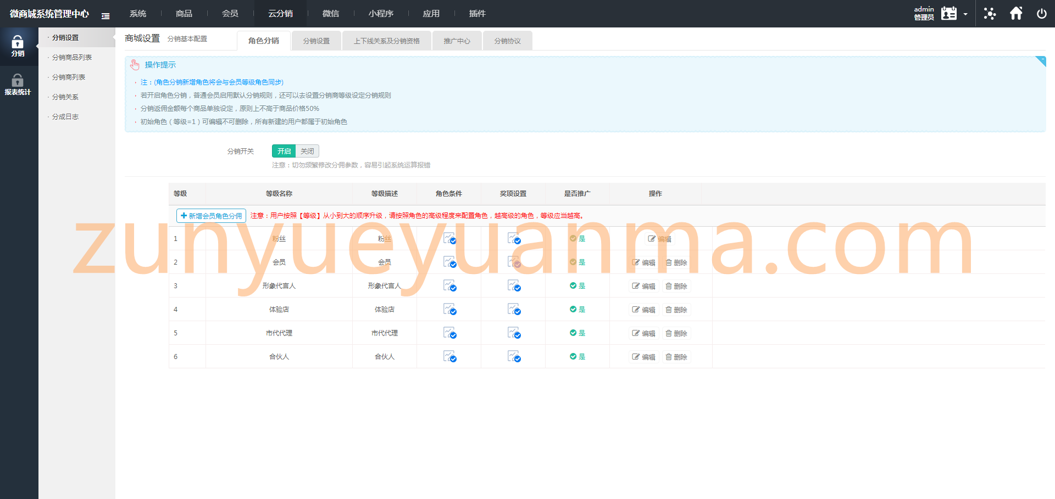Image resolution: width=1055 pixels, height=499 pixels.
Task: Switch 分销开关 to 开启
Action: click(284, 151)
